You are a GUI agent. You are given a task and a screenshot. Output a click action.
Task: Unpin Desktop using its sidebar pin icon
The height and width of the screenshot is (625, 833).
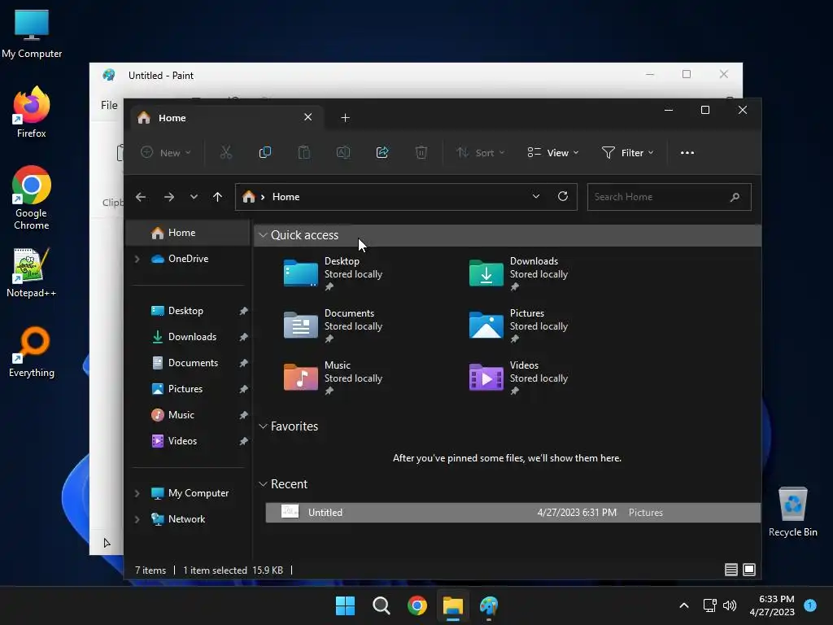243,311
